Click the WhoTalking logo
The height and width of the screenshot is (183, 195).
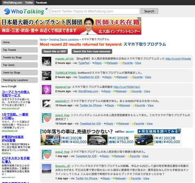coord(26,11)
